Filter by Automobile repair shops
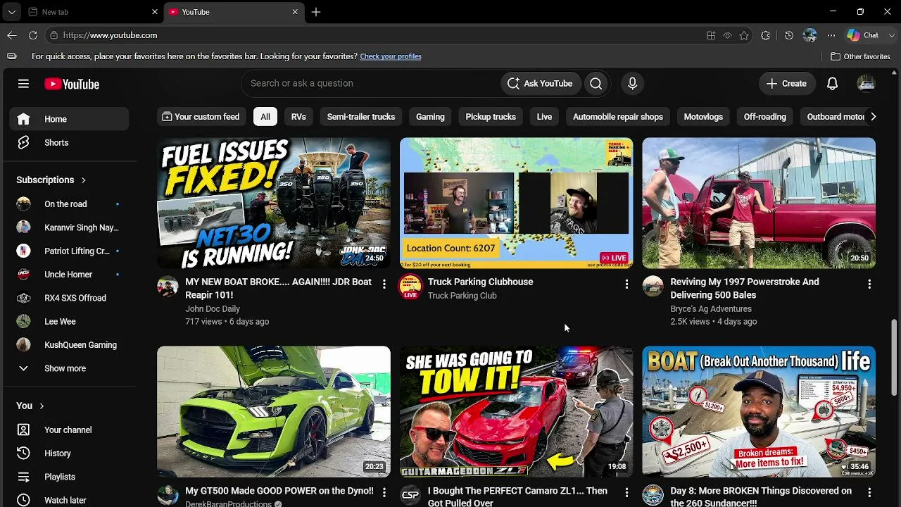901x507 pixels. [618, 117]
